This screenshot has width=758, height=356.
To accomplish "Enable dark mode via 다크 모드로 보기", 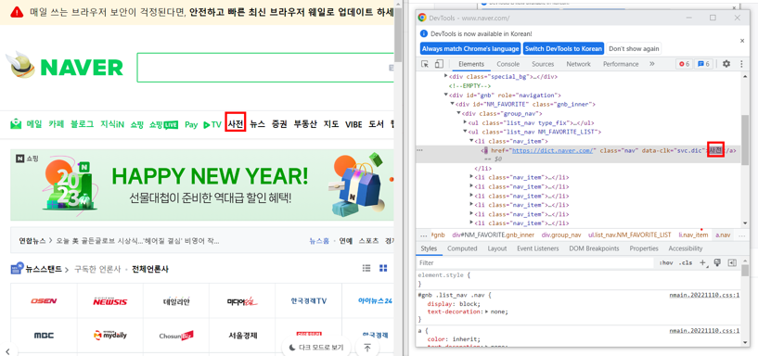I will 315,348.
